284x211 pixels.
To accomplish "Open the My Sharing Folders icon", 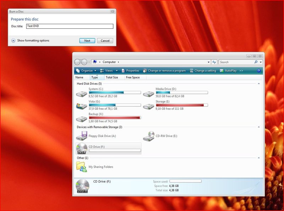I will click(x=82, y=167).
